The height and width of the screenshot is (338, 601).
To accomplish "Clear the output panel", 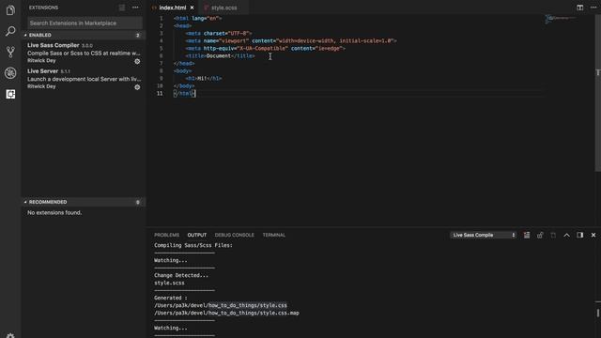I will (527, 235).
